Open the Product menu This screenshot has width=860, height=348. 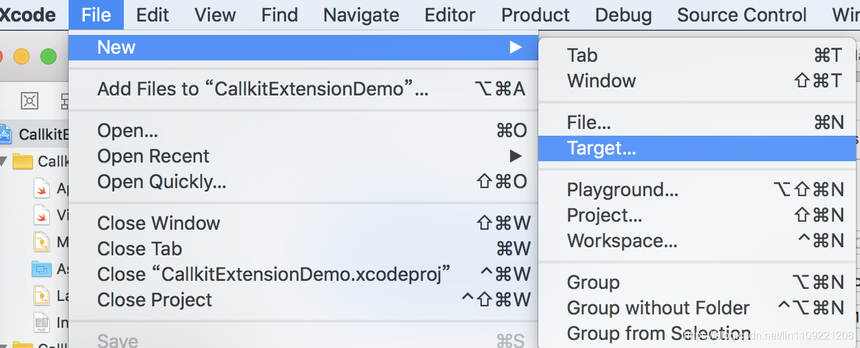pos(536,15)
